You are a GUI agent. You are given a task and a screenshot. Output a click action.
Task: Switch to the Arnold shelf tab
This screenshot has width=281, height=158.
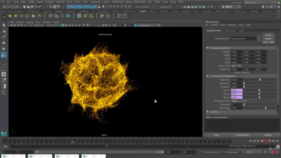point(143,11)
